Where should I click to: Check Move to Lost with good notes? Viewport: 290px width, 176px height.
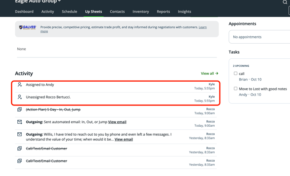click(235, 89)
